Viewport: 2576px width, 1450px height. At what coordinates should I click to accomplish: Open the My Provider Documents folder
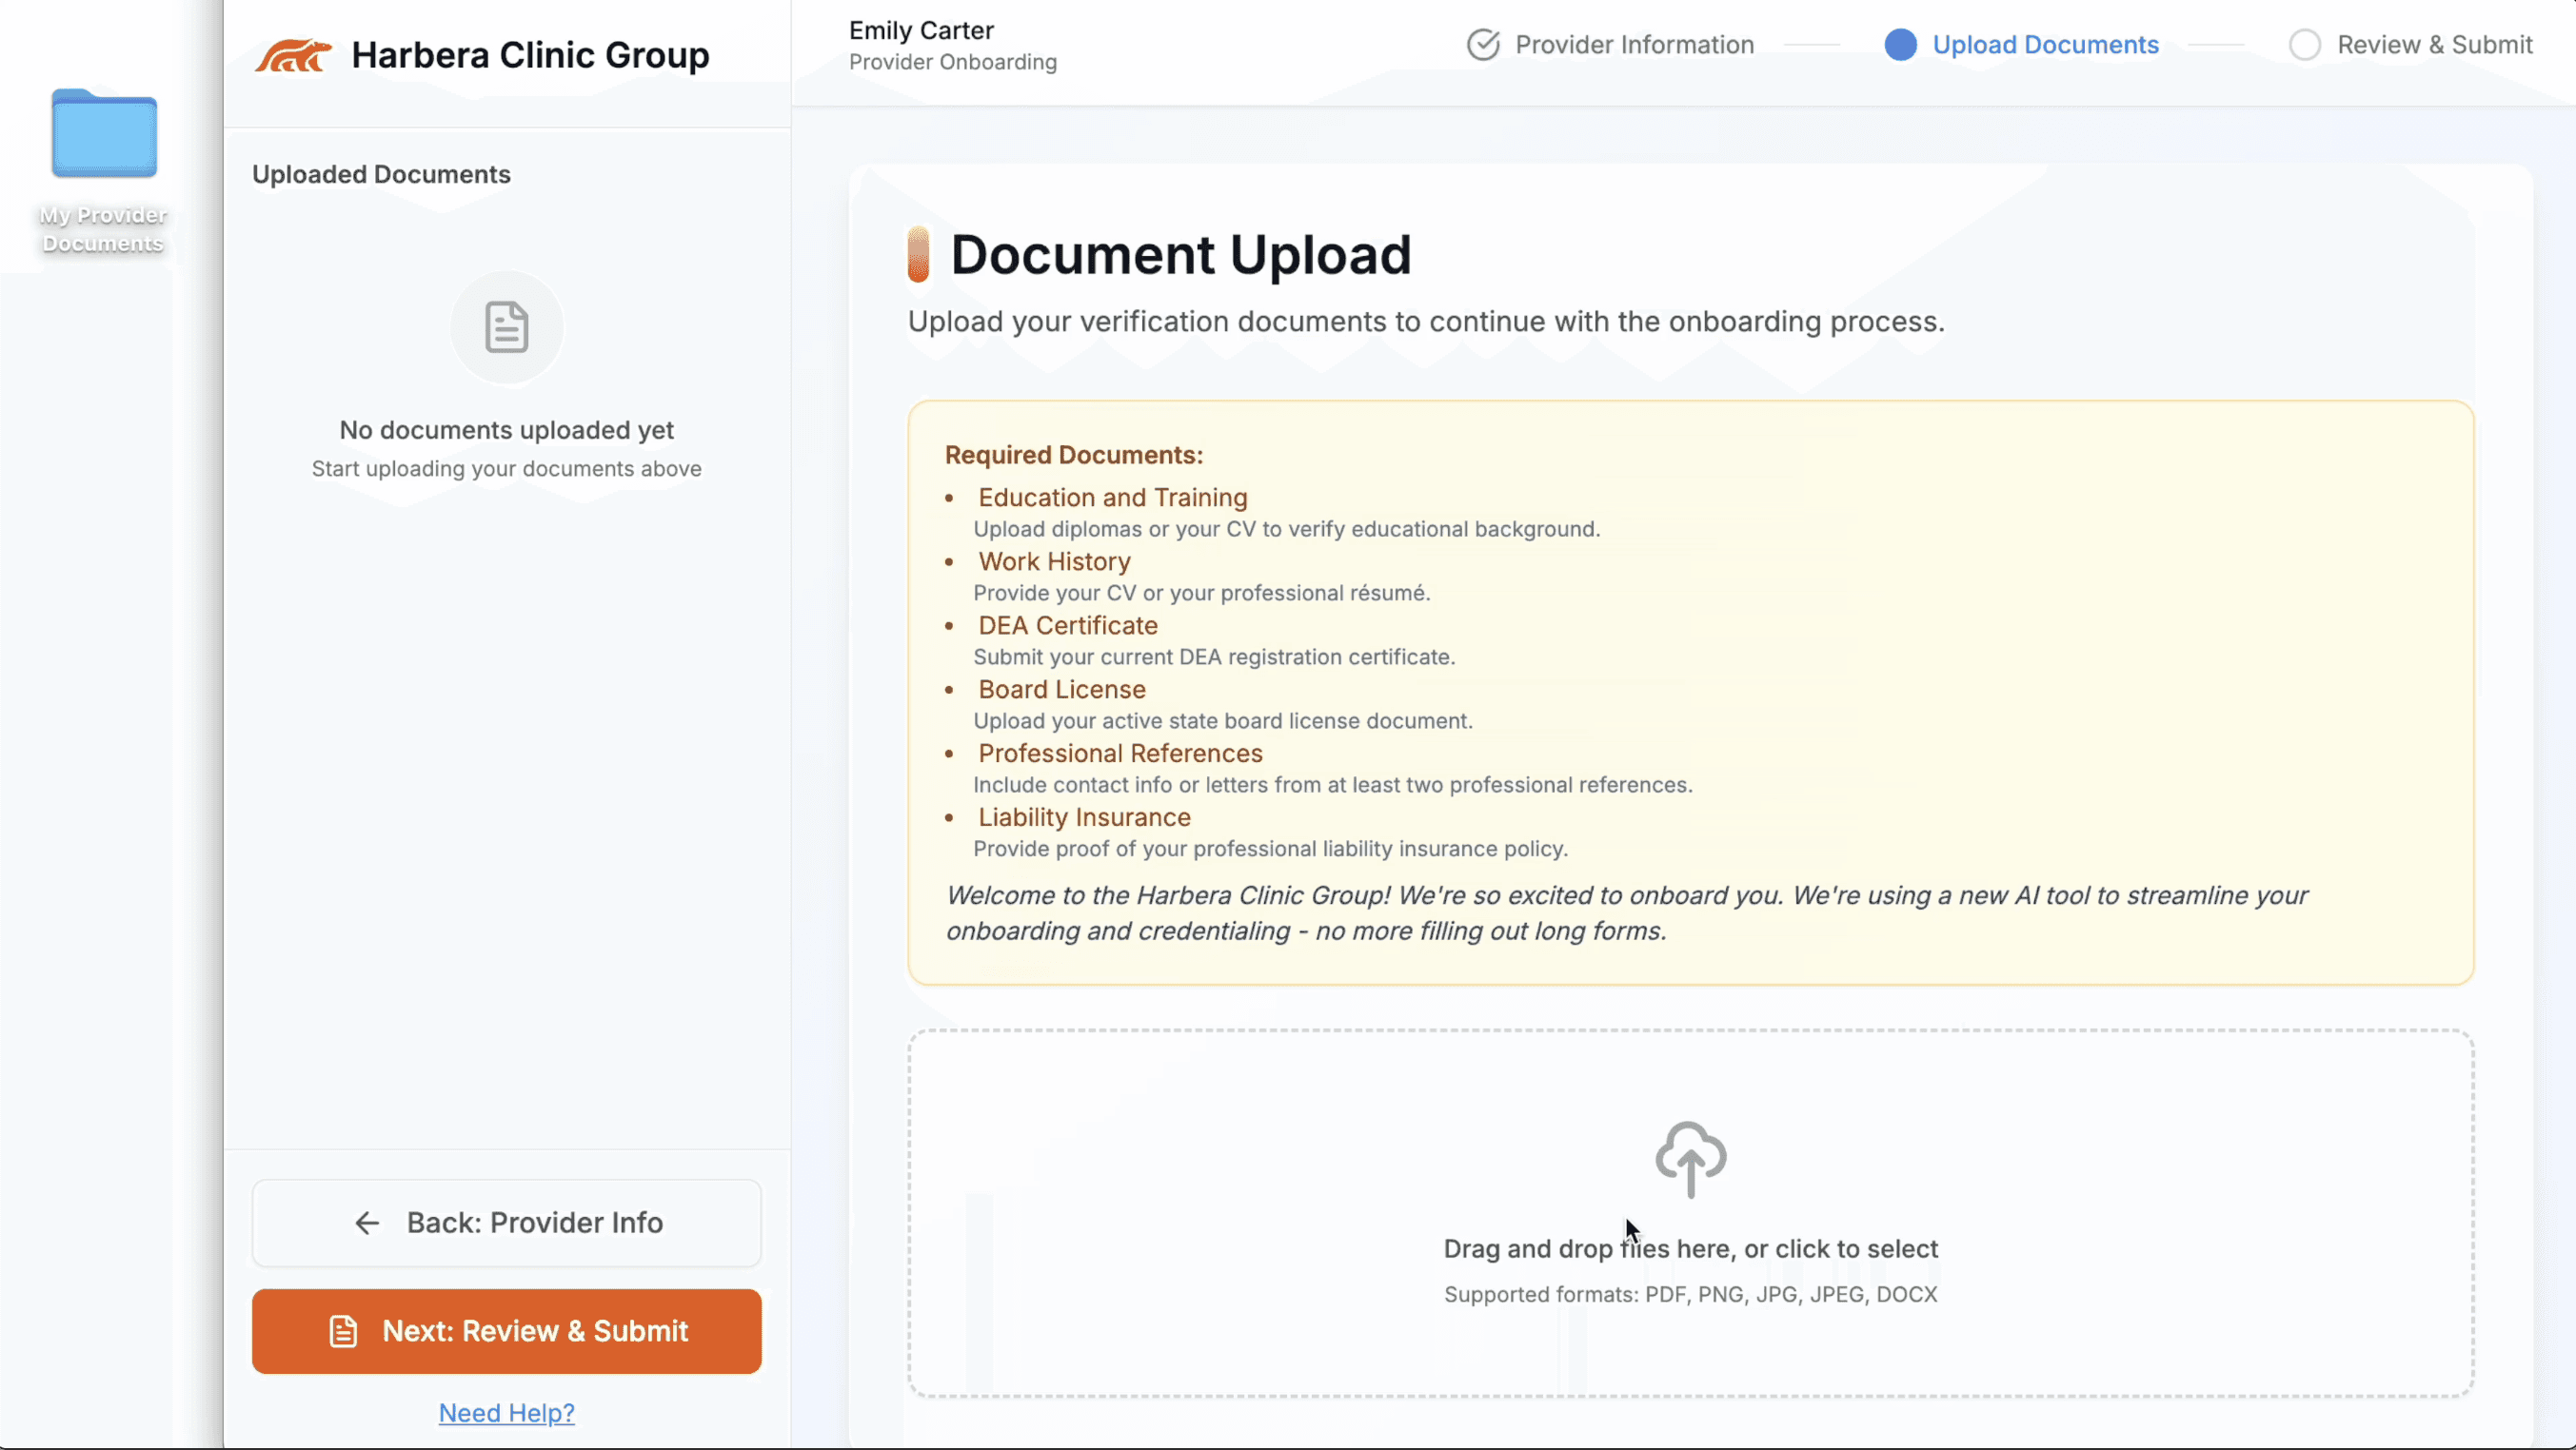[104, 135]
